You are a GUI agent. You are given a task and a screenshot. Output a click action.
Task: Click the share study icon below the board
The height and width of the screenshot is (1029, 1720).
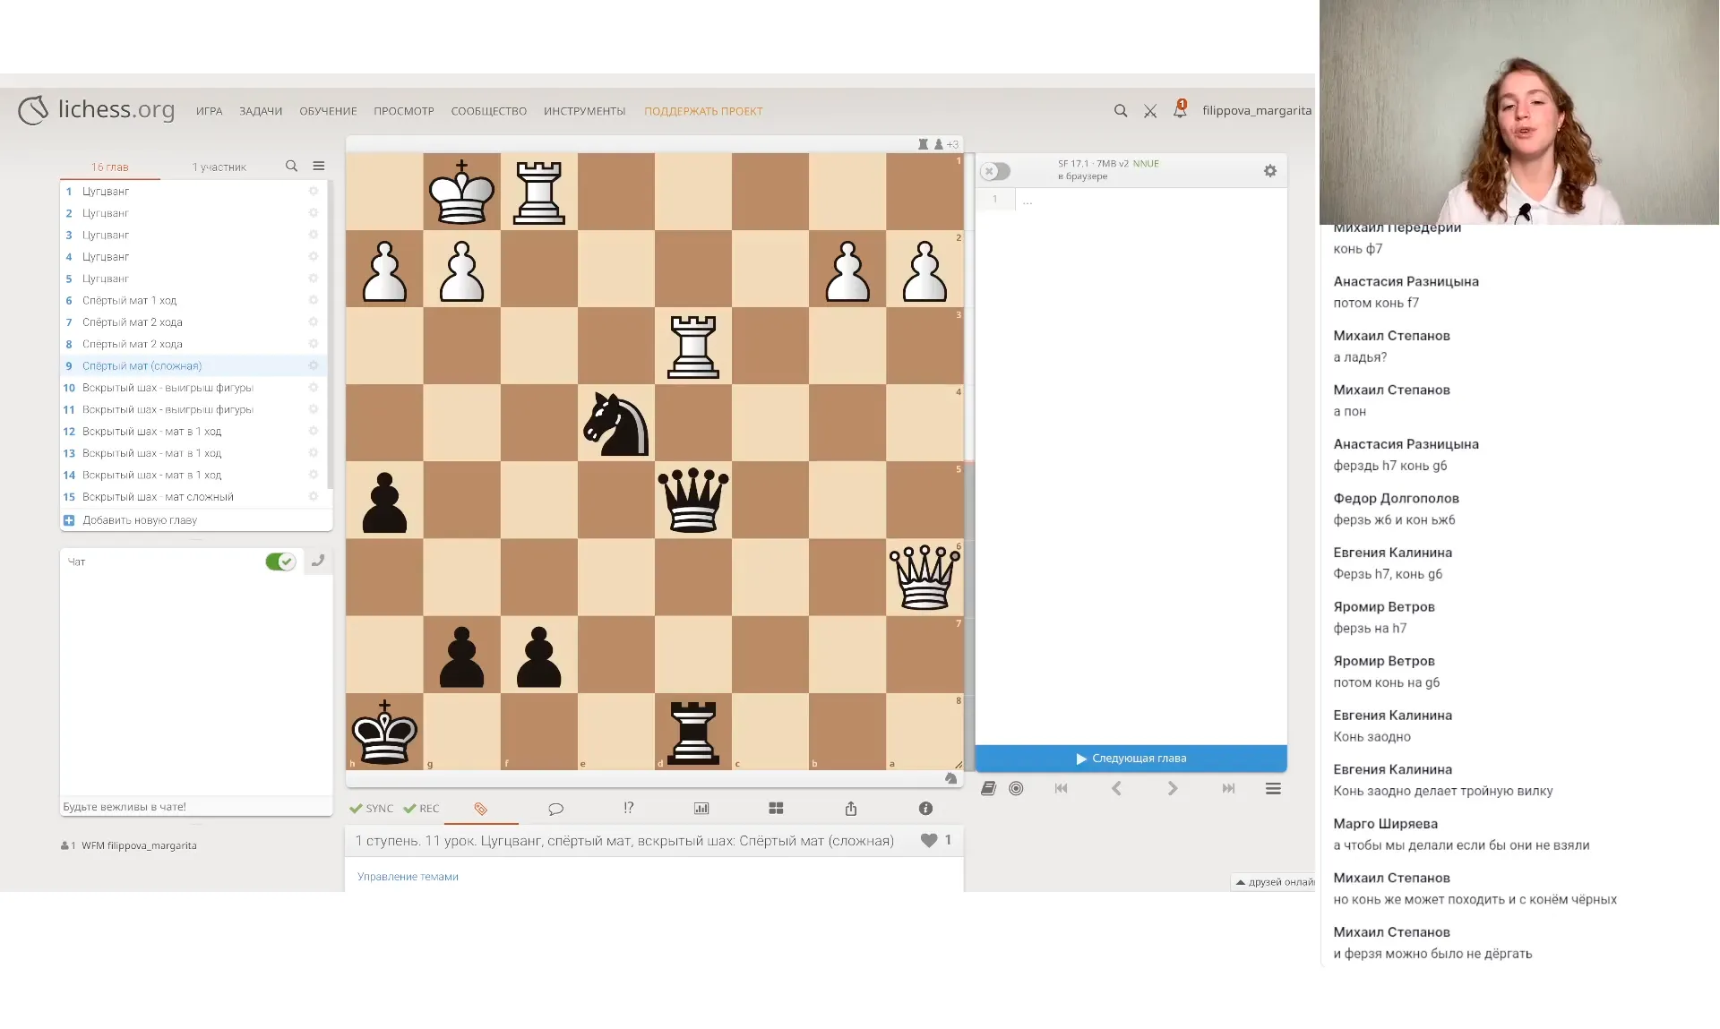click(850, 809)
